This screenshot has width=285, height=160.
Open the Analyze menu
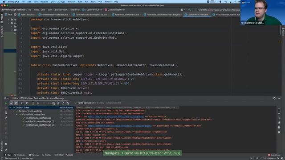61,2
